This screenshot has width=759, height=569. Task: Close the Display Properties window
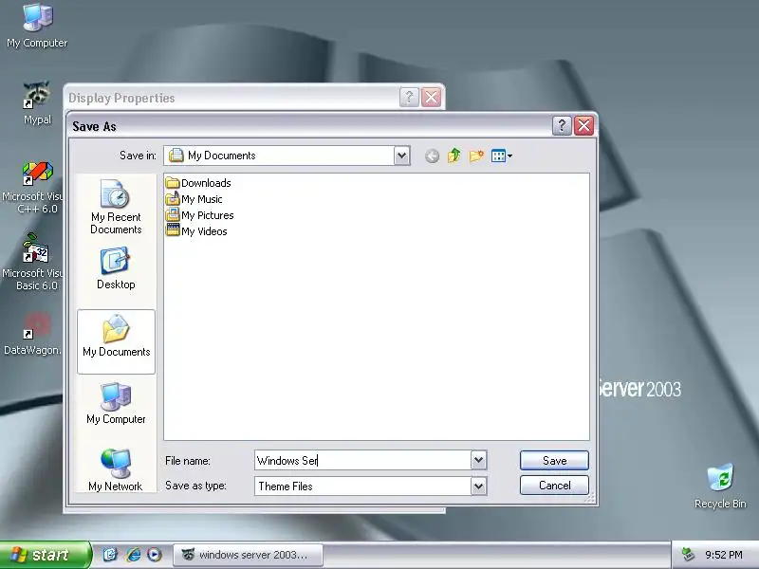[431, 98]
